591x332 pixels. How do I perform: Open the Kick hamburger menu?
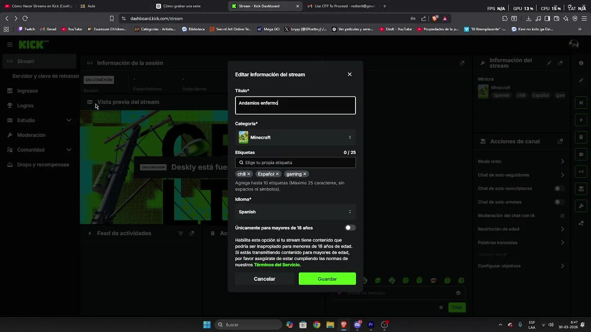click(x=10, y=45)
